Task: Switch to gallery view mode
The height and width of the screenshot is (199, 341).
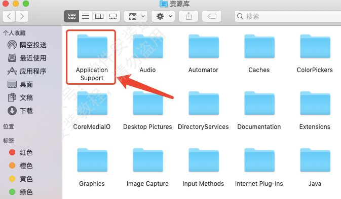Action: [x=113, y=16]
